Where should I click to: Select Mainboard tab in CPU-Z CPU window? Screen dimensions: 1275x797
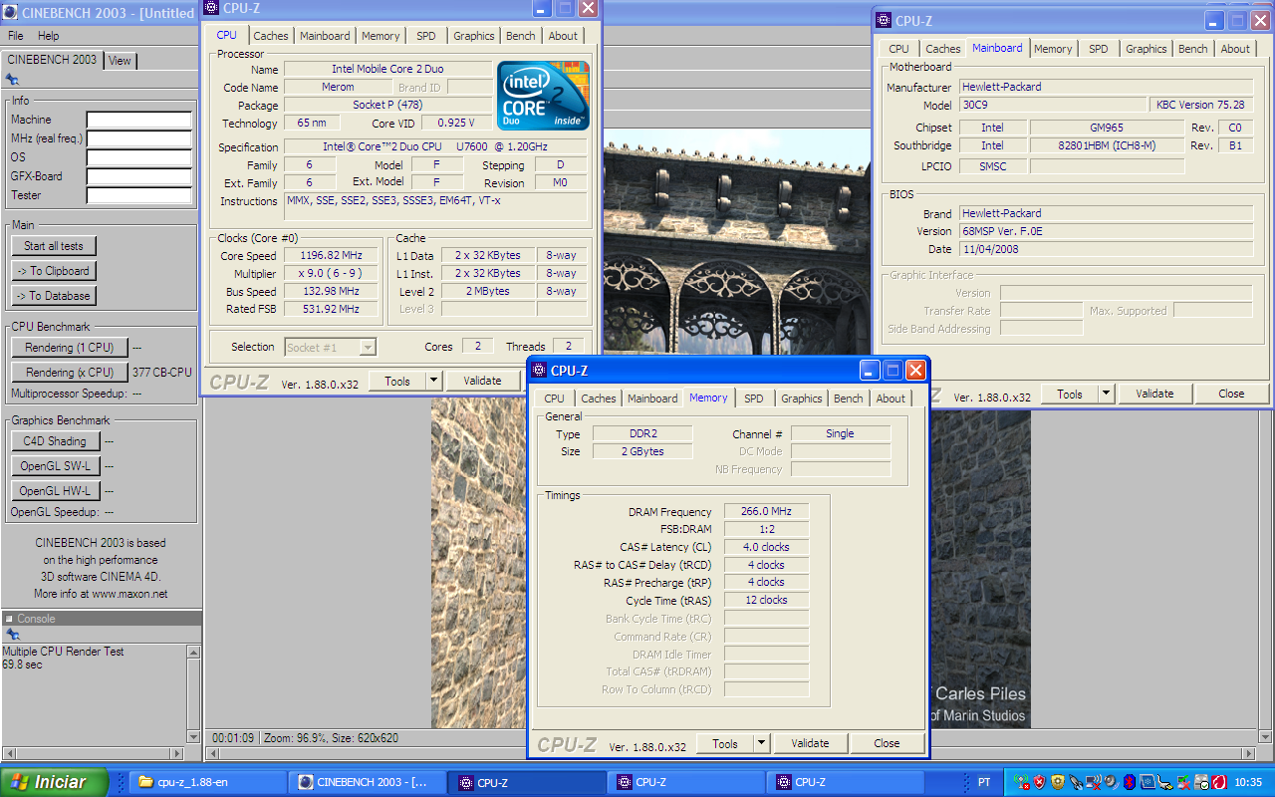tap(326, 36)
